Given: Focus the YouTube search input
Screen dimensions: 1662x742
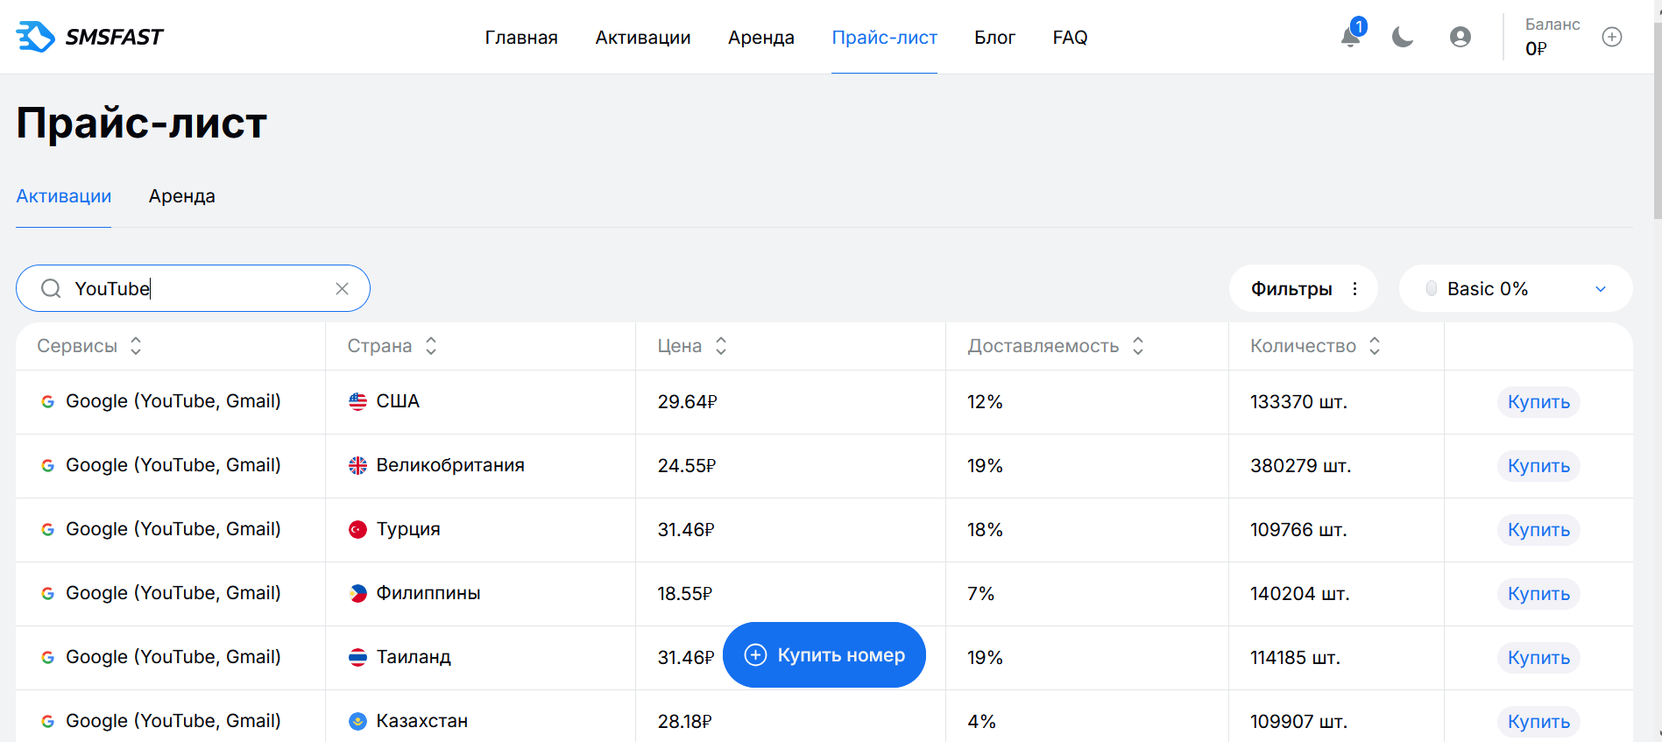Looking at the screenshot, I should click(x=193, y=288).
